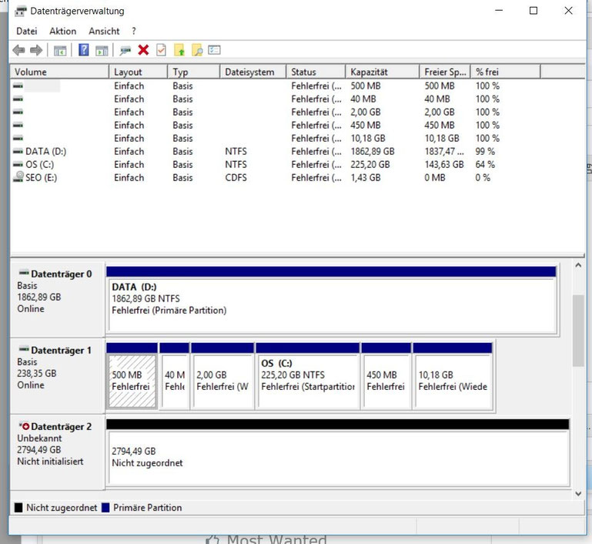Open the Aktion menu
Viewport: 592px width, 544px height.
click(x=62, y=31)
